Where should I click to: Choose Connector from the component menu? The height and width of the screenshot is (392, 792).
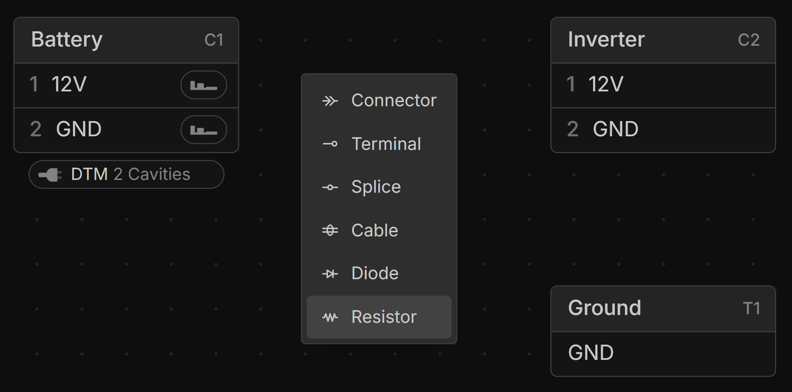click(x=393, y=100)
